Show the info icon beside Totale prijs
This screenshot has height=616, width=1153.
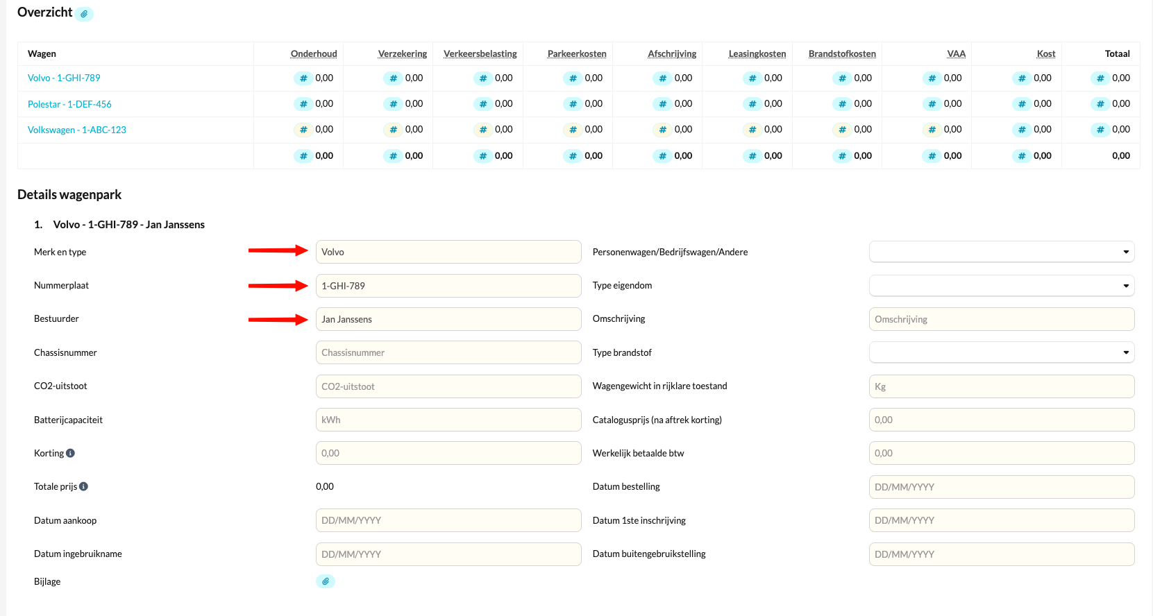coord(83,486)
